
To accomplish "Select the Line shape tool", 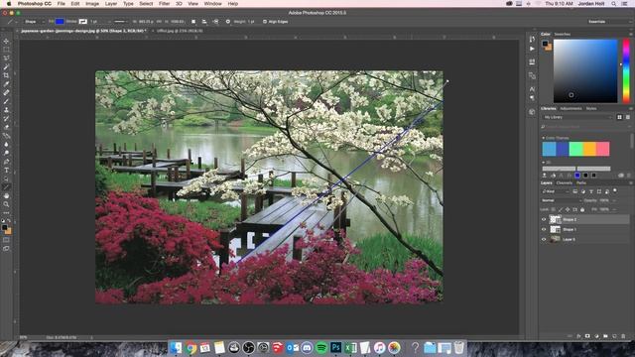I will point(6,187).
